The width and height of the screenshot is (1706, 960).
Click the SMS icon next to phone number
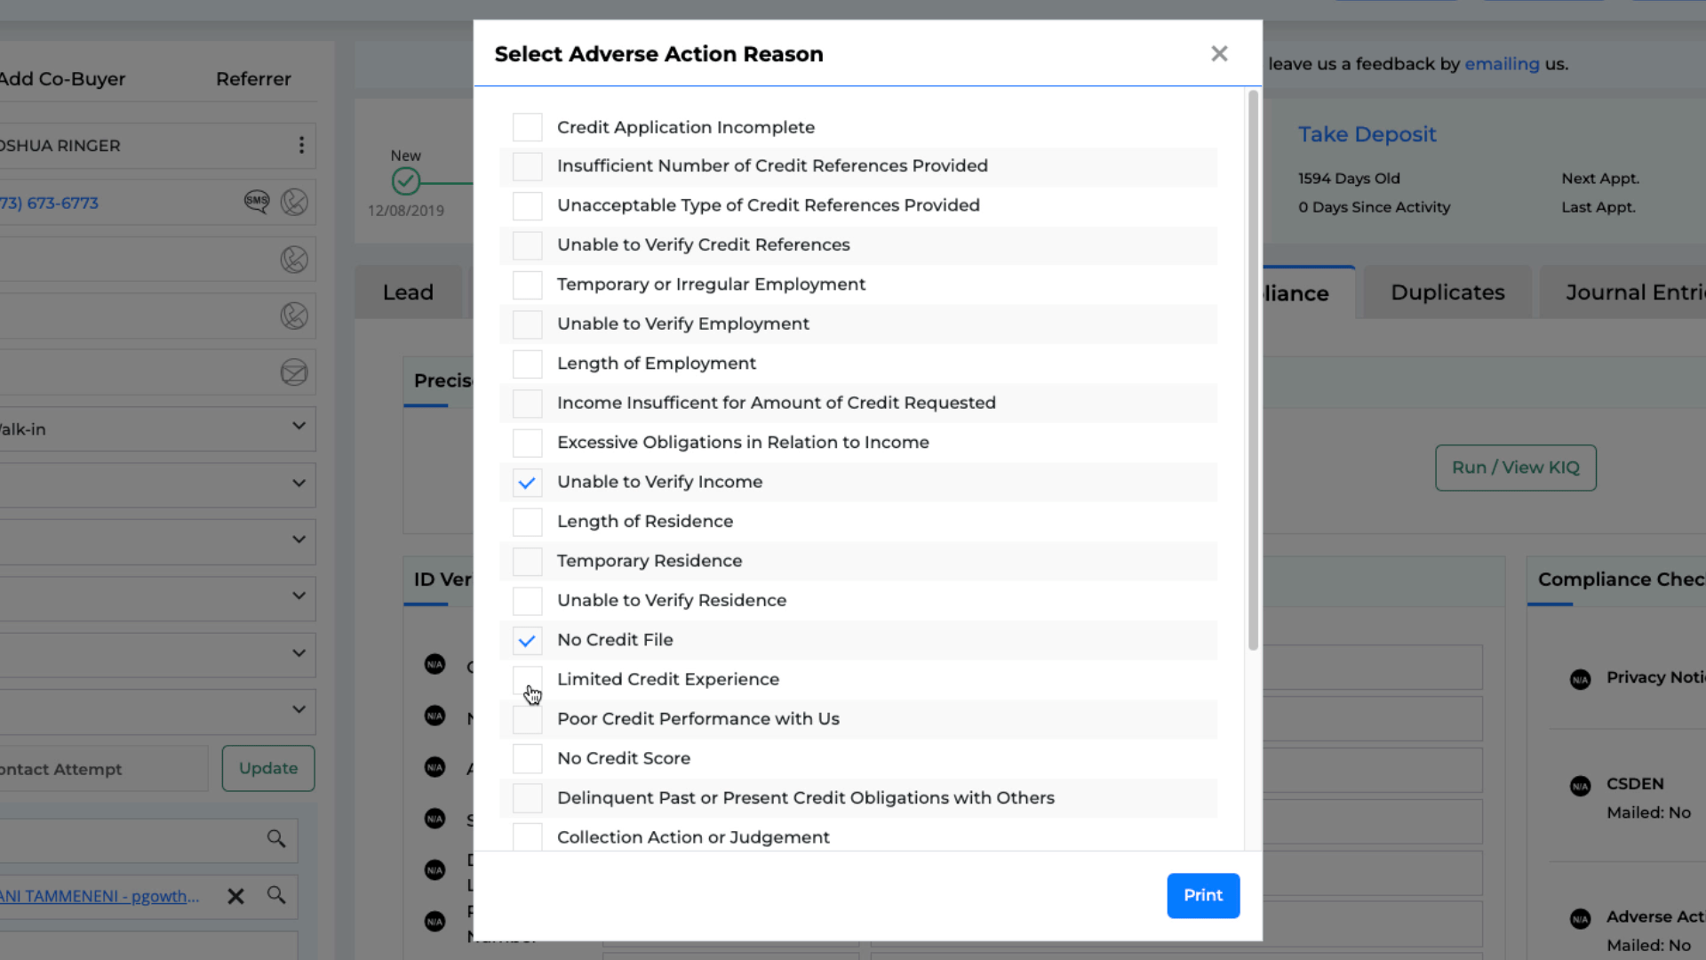point(257,202)
